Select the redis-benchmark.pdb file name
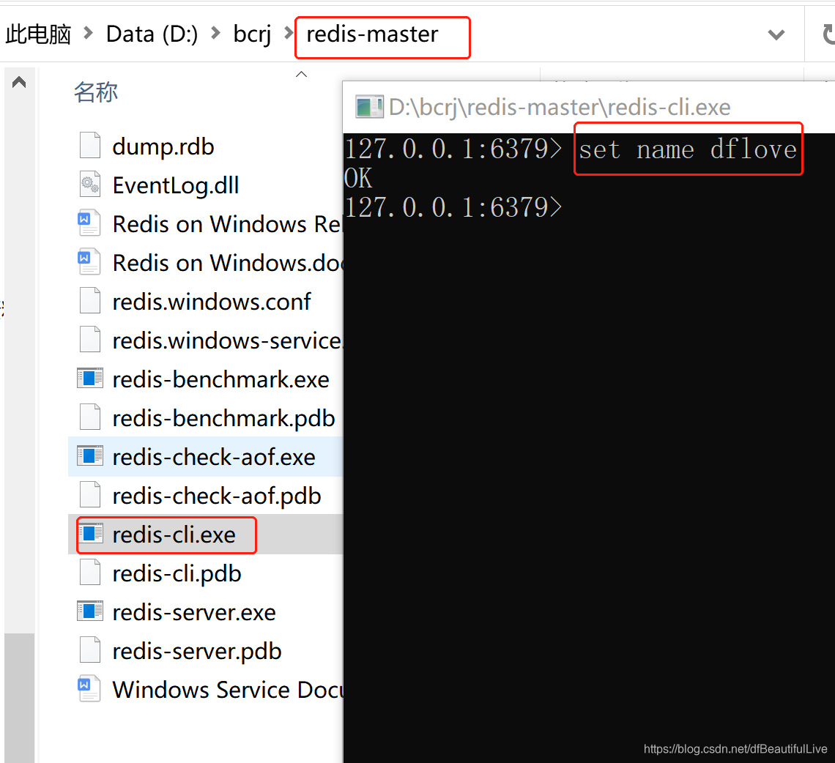Image resolution: width=835 pixels, height=763 pixels. point(223,419)
